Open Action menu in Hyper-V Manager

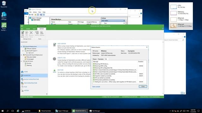(x=35, y=12)
